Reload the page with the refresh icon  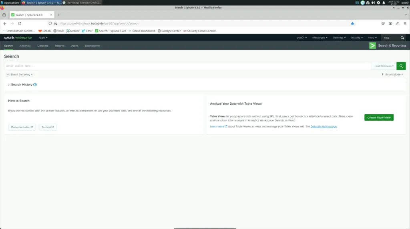[20, 24]
